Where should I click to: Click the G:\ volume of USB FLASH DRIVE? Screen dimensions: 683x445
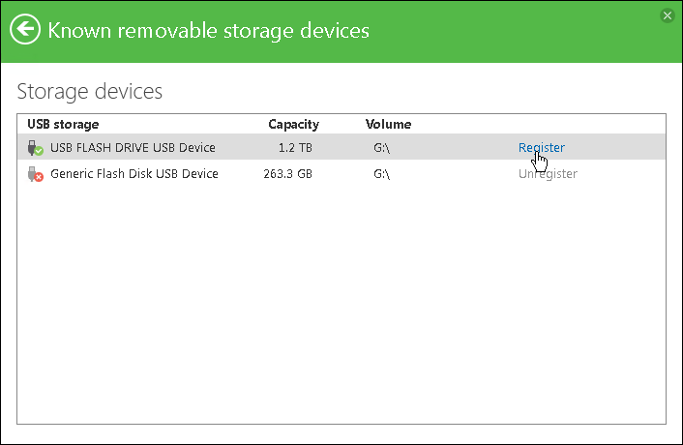click(381, 148)
